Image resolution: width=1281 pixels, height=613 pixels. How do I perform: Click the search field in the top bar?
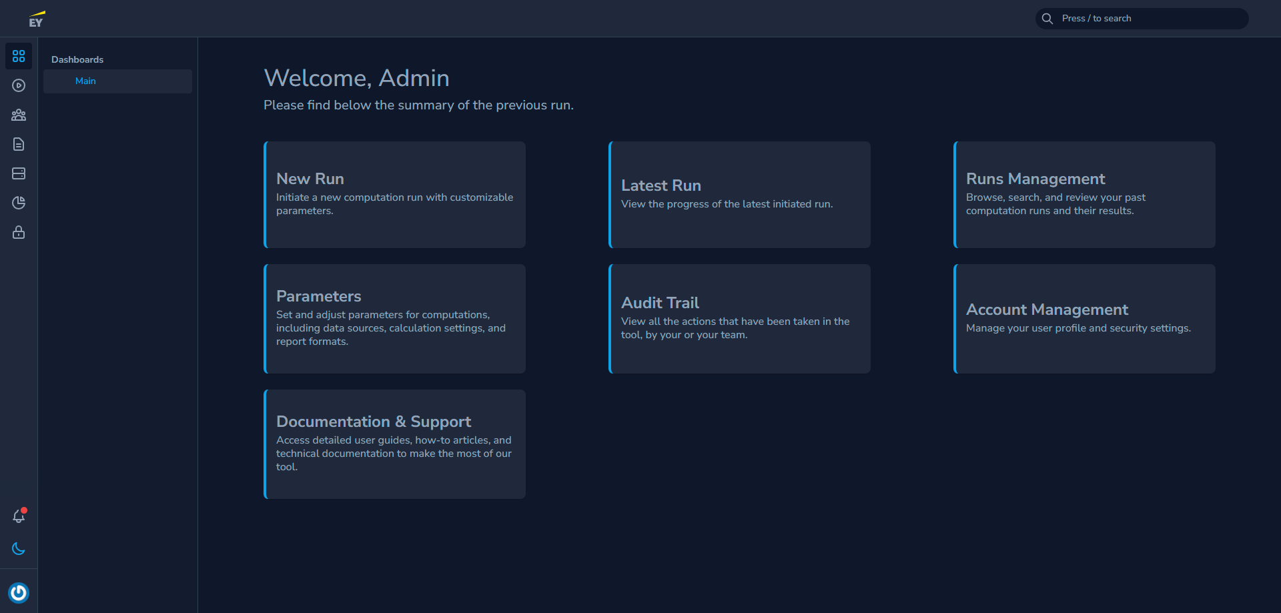coord(1142,18)
